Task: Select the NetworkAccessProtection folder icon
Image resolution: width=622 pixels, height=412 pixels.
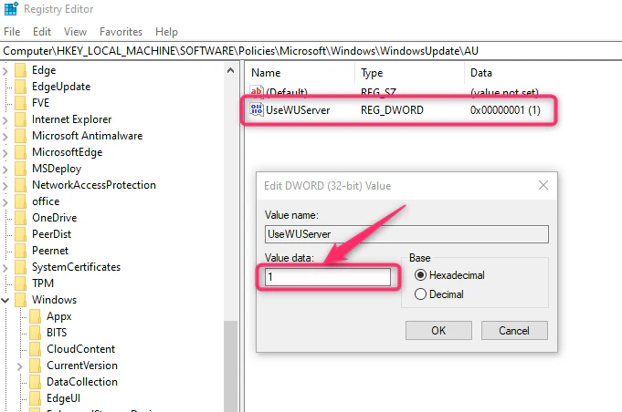Action: pos(20,185)
